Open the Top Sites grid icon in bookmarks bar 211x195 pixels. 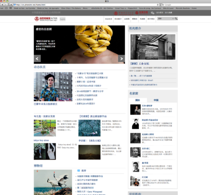pyautogui.click(x=10, y=8)
